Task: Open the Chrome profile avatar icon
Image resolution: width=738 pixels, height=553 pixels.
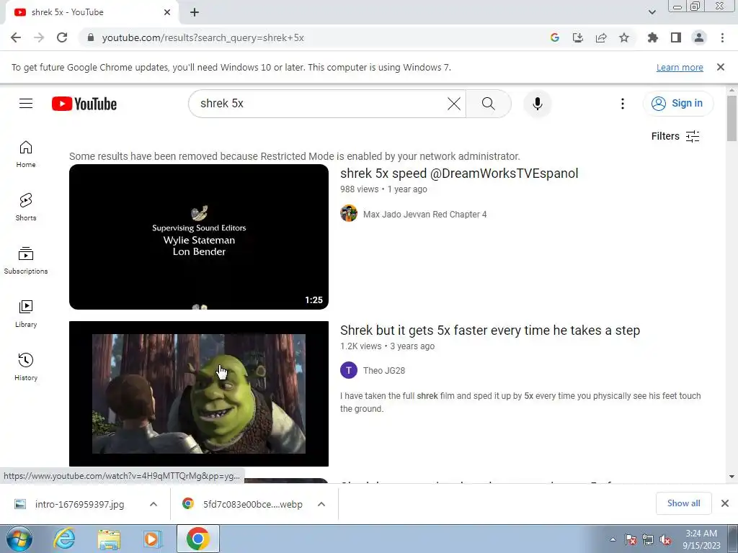Action: coord(699,37)
